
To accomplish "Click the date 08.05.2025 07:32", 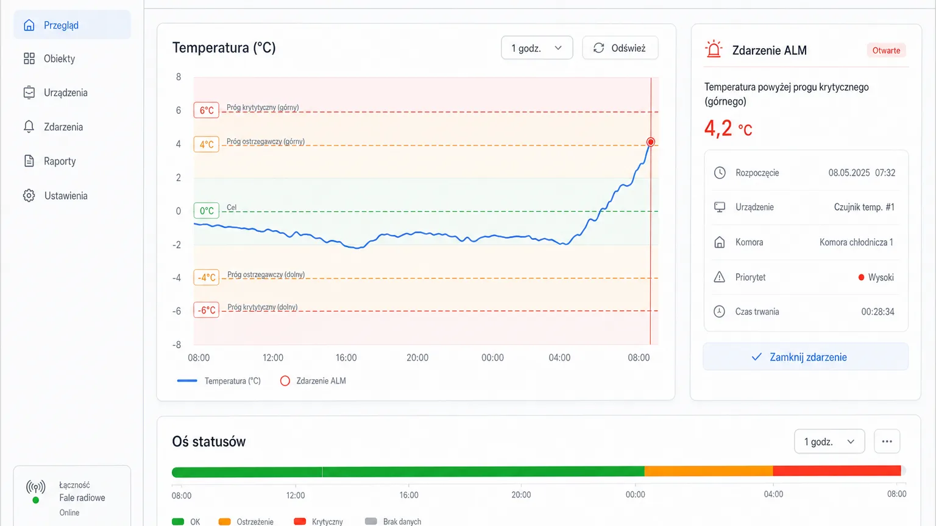I will [x=862, y=172].
